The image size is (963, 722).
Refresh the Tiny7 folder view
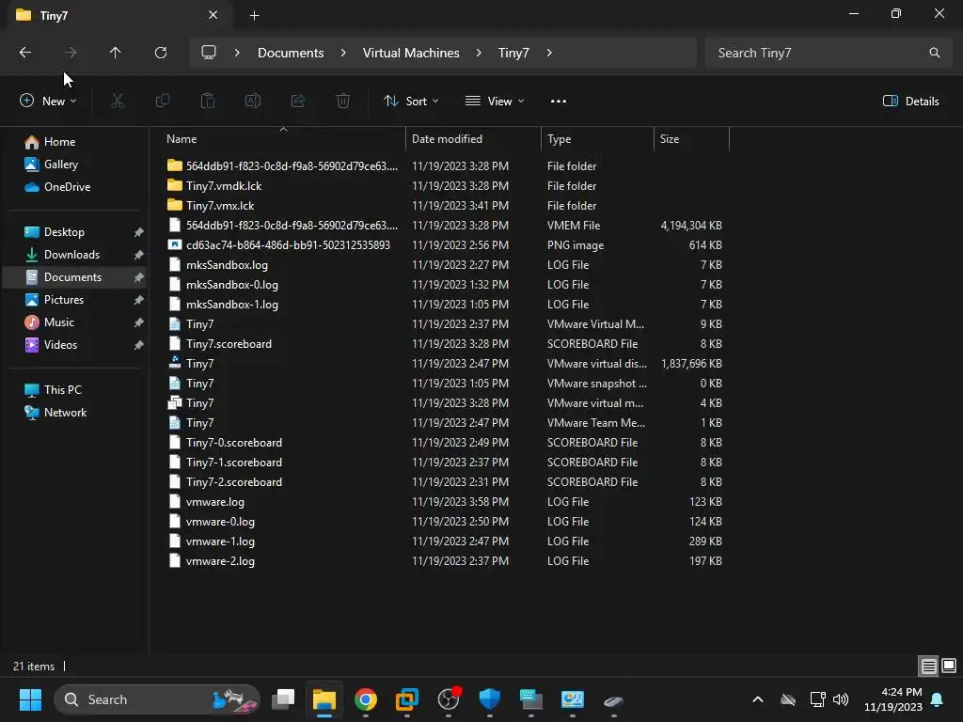161,53
